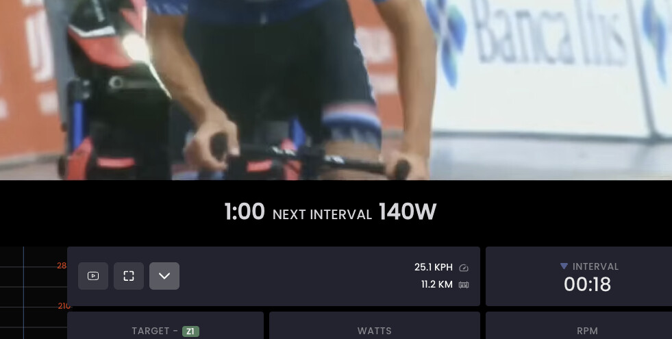Click the vertical cursor line on workout graph
Viewport: 672px width, 339px height.
[23, 292]
